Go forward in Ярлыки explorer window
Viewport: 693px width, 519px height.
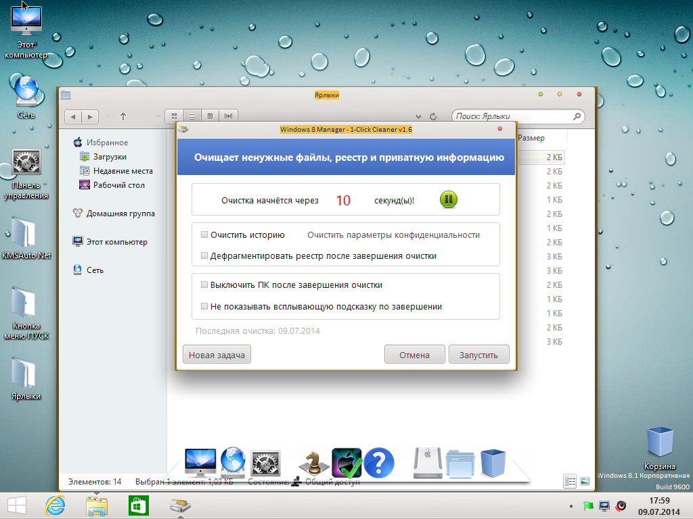pos(90,116)
